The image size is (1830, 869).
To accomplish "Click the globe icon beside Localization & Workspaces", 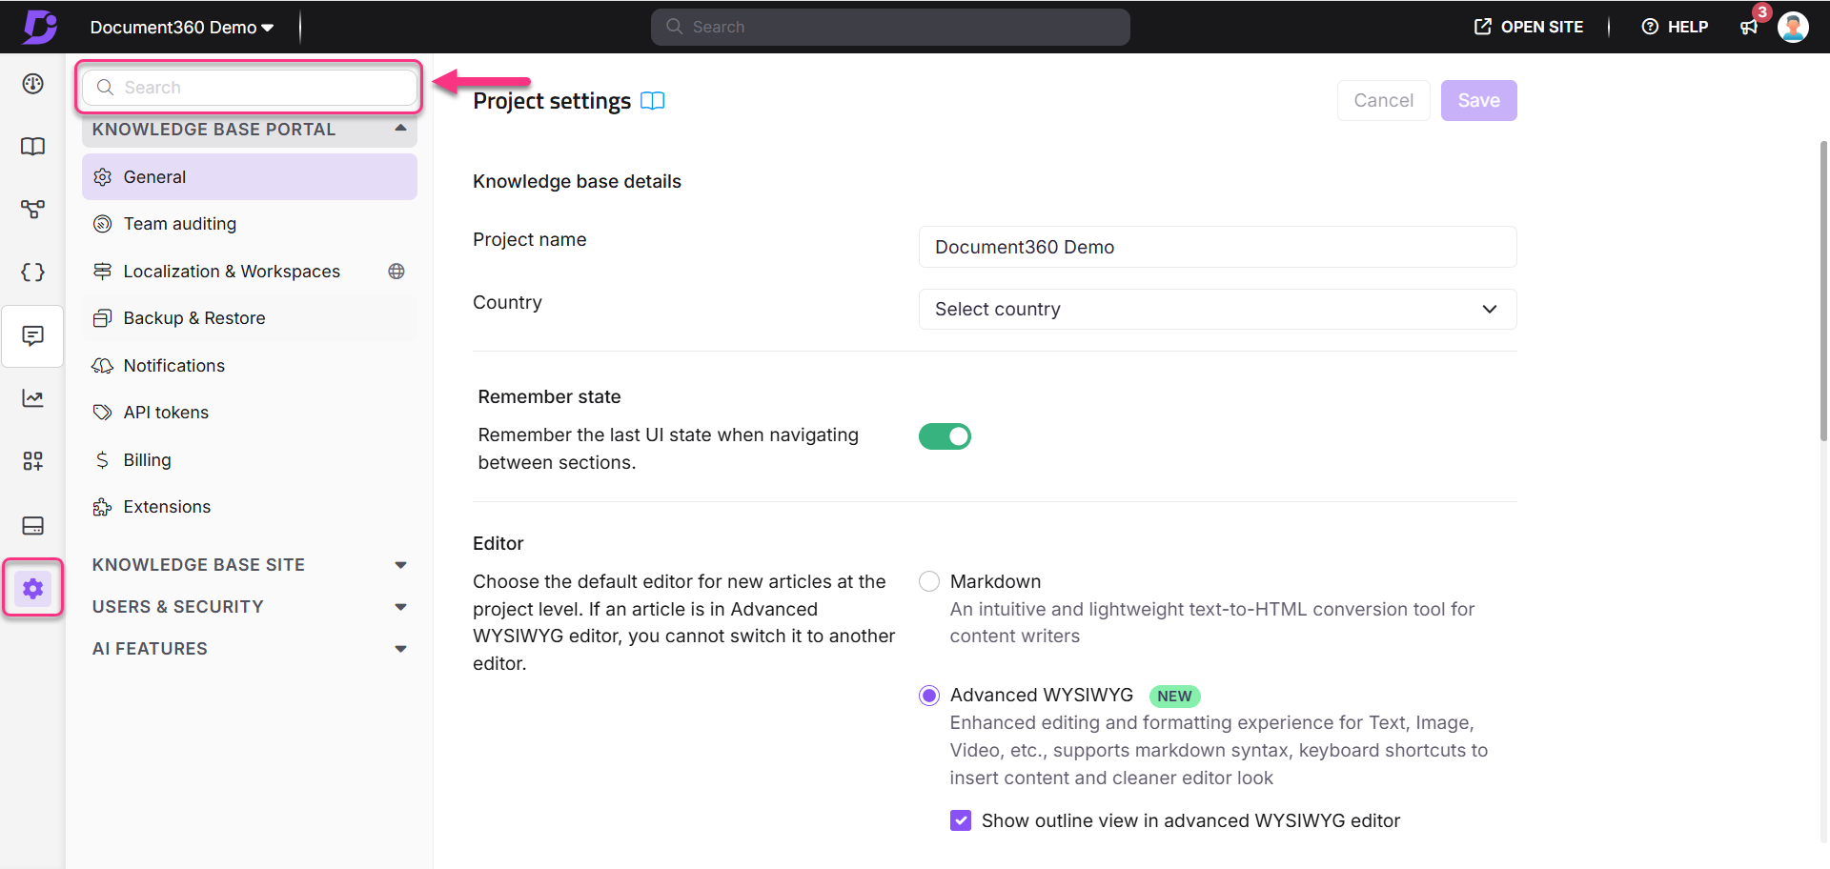I will 396,272.
